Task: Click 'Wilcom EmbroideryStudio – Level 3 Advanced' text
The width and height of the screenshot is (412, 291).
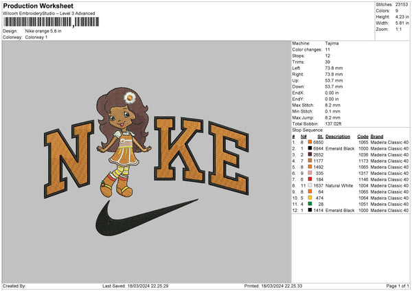Action: [x=49, y=14]
